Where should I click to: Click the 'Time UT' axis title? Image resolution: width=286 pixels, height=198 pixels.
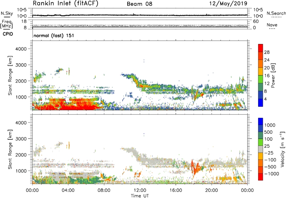click(x=140, y=196)
